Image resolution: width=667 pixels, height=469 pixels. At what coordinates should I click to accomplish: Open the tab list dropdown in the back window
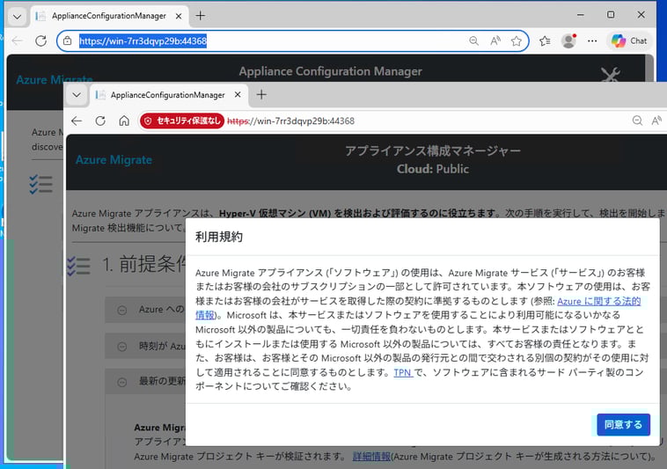click(x=17, y=17)
